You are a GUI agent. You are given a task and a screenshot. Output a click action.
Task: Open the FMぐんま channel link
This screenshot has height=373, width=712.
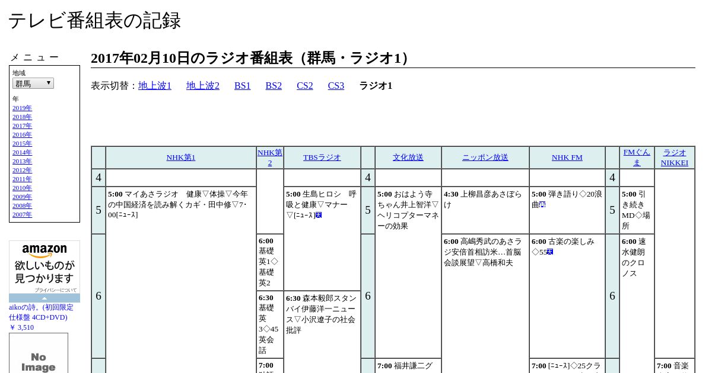(x=637, y=157)
